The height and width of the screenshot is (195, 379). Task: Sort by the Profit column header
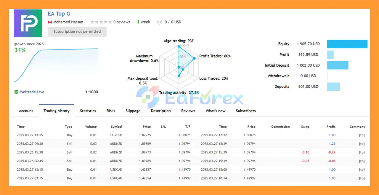[331, 127]
